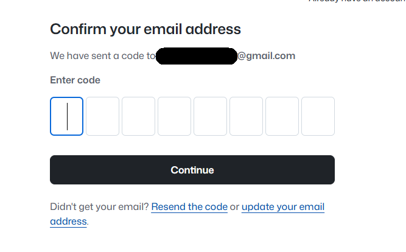Image resolution: width=406 pixels, height=252 pixels.
Task: Click the cut-off 'Already have an account' text
Action: click(357, 2)
